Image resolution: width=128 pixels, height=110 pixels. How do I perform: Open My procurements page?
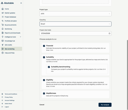coord(12,25)
